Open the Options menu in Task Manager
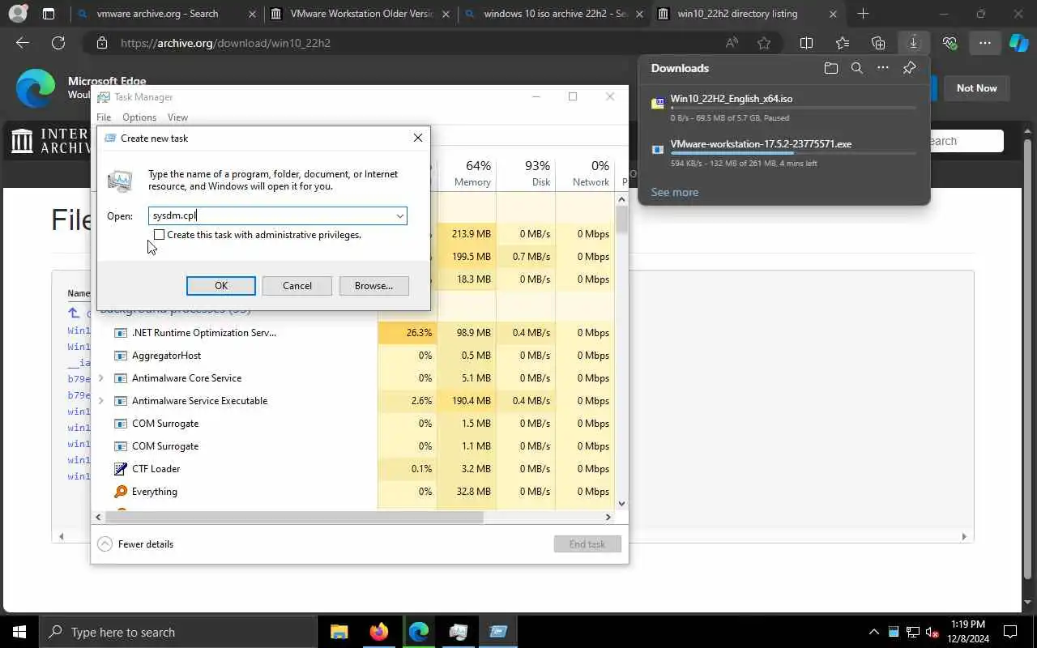The width and height of the screenshot is (1037, 648). (x=139, y=117)
